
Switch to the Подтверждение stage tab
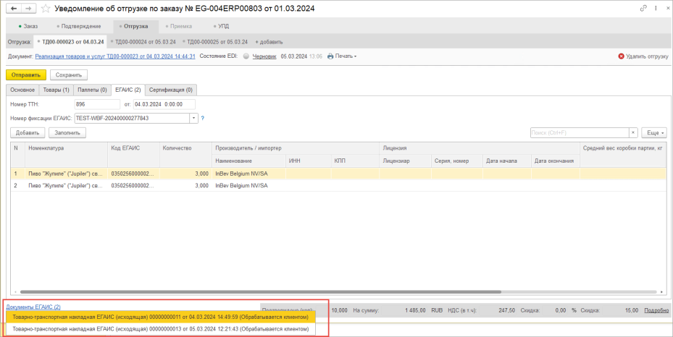pos(79,26)
